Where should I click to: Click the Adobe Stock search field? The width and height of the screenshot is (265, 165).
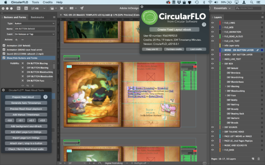pyautogui.click(x=248, y=8)
